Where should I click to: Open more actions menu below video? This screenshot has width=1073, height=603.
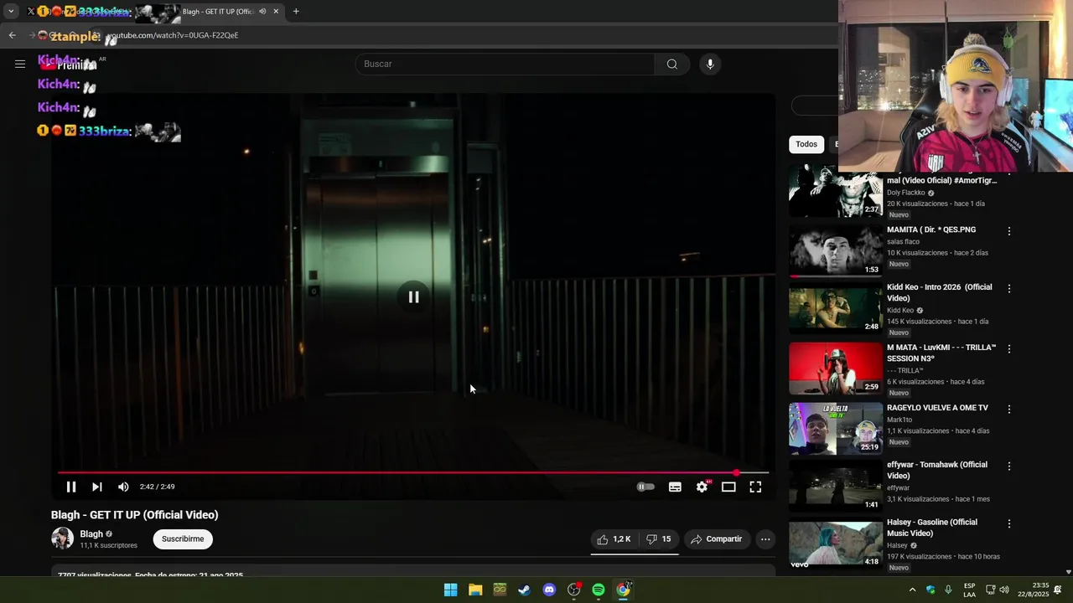[765, 539]
